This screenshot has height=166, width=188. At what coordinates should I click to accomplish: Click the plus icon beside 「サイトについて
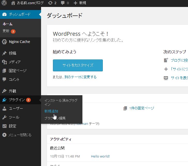click(x=166, y=69)
